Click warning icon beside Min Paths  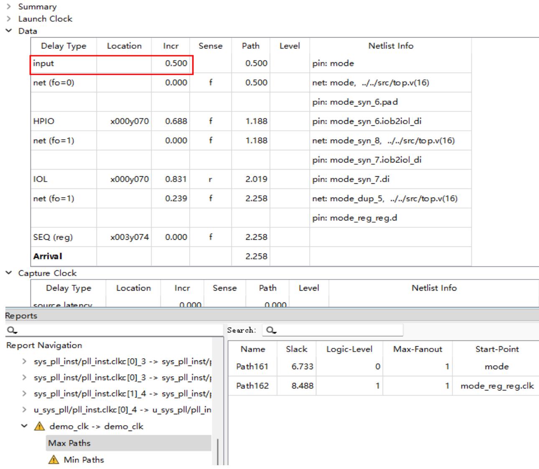(x=54, y=460)
